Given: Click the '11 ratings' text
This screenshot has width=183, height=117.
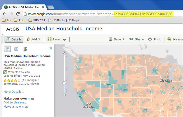Looking at the screenshot, I should click(x=30, y=80).
